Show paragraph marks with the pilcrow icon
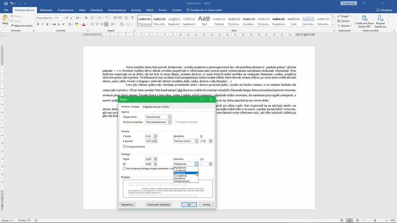 coord(132,18)
